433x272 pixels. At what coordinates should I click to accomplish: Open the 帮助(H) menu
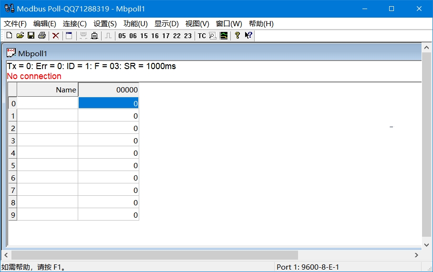pyautogui.click(x=261, y=24)
